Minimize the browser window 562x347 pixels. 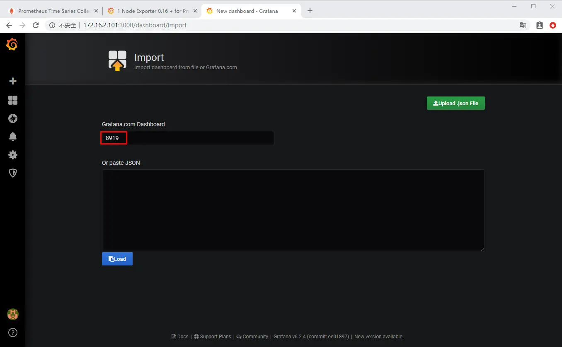(514, 6)
